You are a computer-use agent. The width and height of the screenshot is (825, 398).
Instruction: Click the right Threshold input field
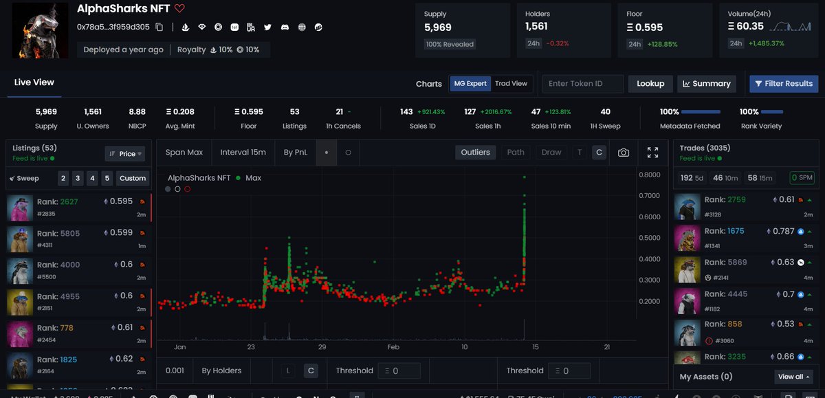pos(569,371)
